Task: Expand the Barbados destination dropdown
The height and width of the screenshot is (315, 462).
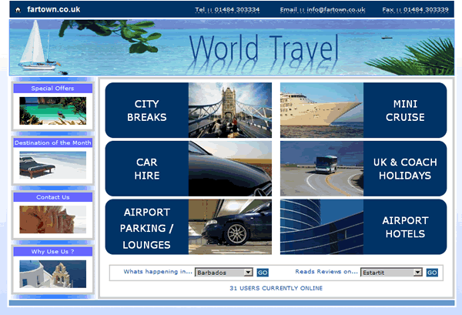Action: (x=224, y=273)
